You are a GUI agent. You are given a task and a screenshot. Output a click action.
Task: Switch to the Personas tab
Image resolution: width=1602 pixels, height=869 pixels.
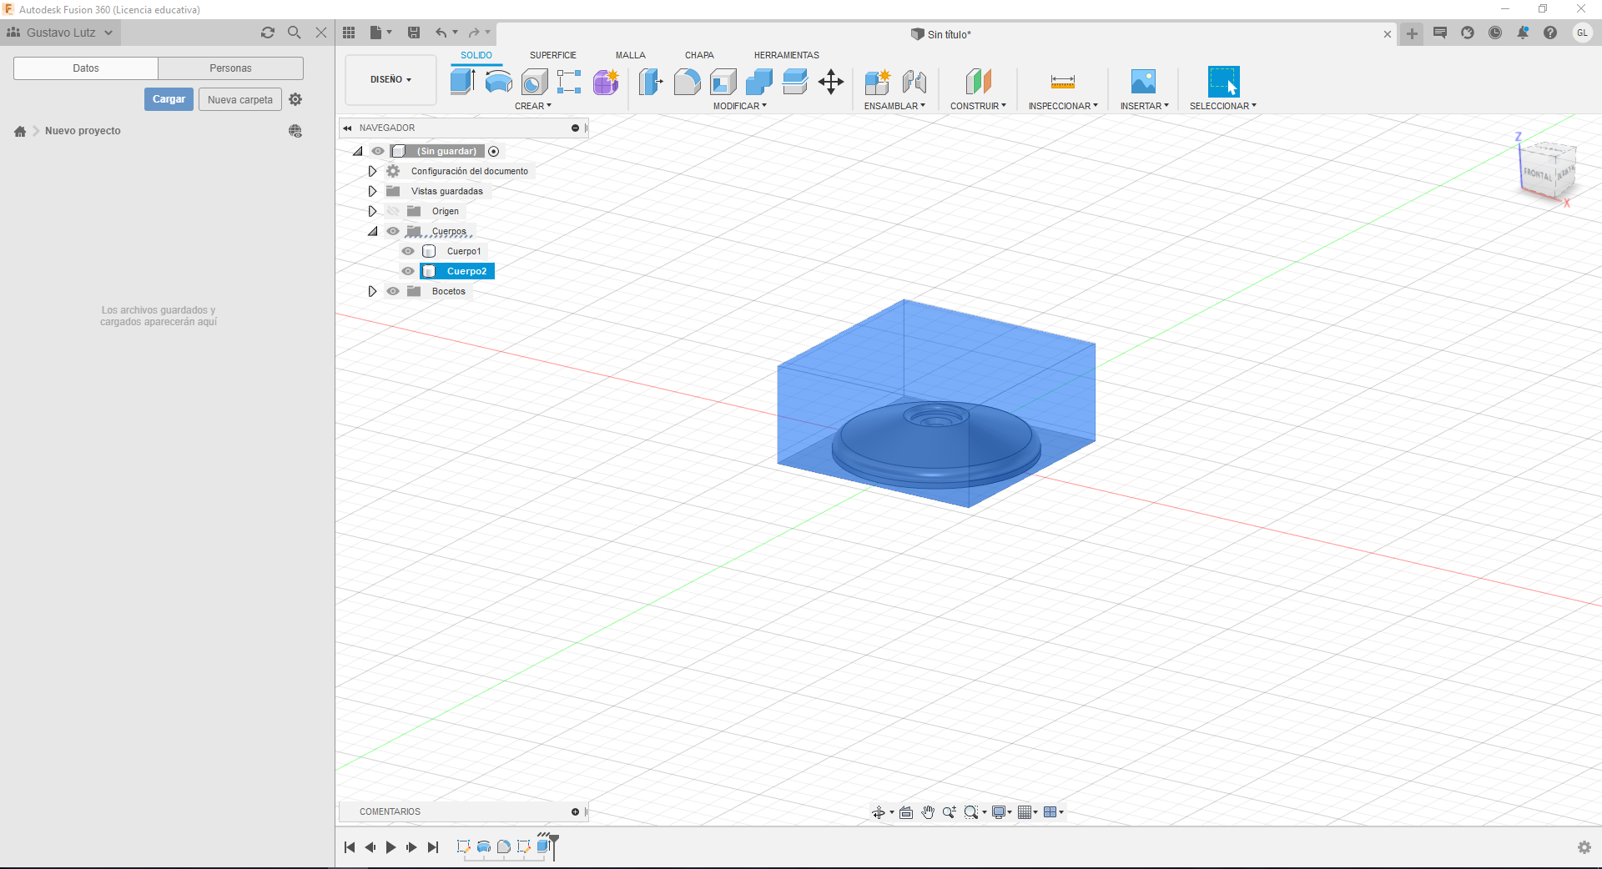(x=230, y=68)
